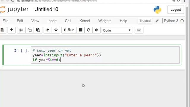
Task: Reload the page in the browser
Action: point(12,1)
